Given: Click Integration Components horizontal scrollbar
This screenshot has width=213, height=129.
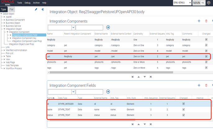Looking at the screenshot, I should pyautogui.click(x=111, y=72).
